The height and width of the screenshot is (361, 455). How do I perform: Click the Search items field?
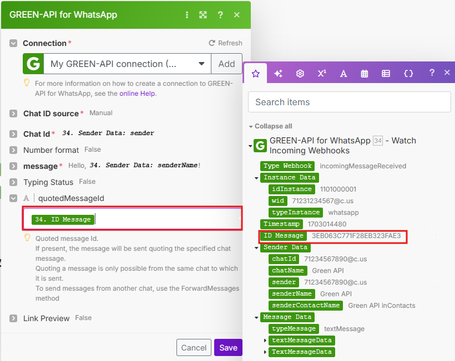click(x=350, y=102)
